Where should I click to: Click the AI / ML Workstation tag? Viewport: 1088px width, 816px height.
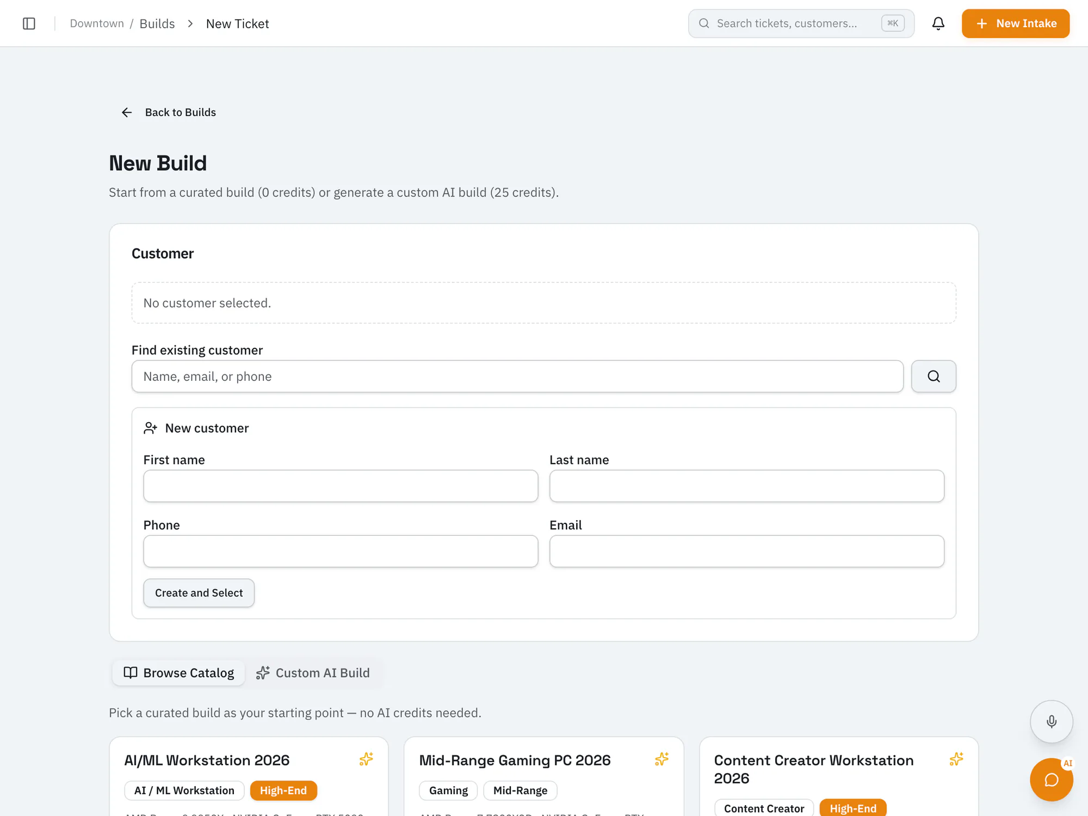[184, 790]
